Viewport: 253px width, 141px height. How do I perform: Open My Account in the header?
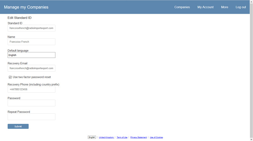205,7
